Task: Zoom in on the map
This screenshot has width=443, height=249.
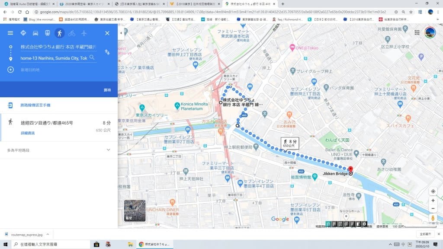Action: (x=433, y=201)
